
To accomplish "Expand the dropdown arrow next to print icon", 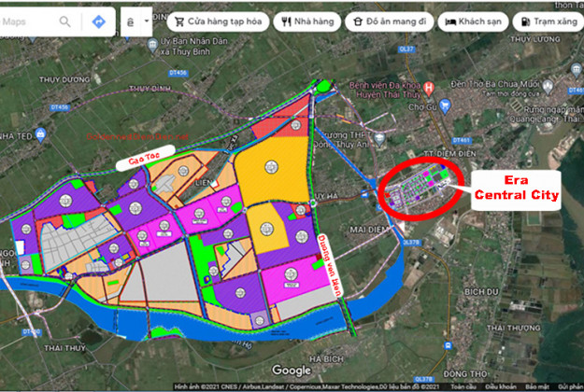I will coord(147,21).
